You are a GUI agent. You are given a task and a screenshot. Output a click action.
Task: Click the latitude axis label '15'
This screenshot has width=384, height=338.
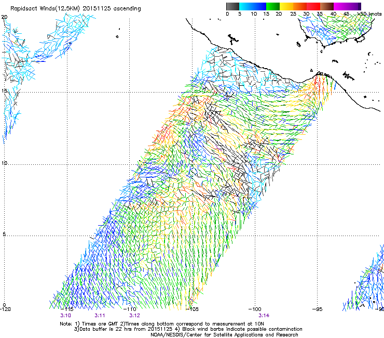tap(4, 91)
